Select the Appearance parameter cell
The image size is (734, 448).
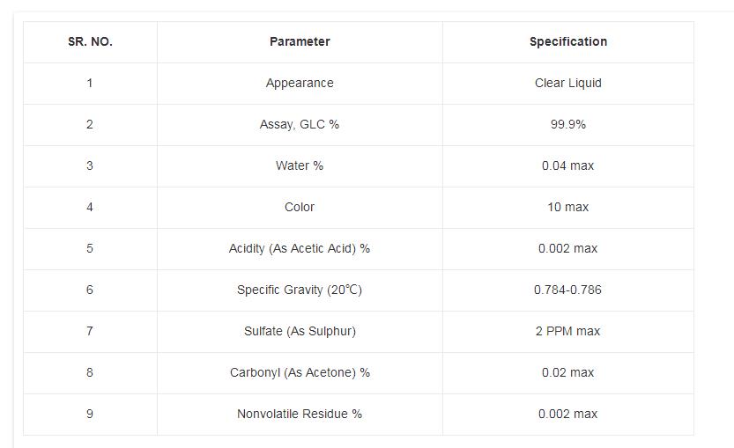[x=300, y=83]
